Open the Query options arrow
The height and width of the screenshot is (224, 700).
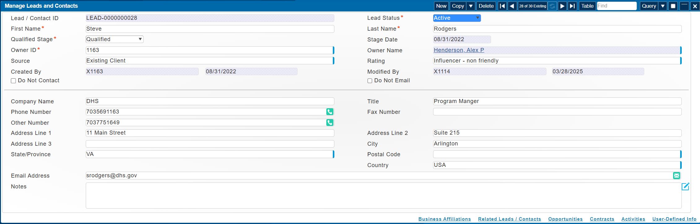click(663, 6)
